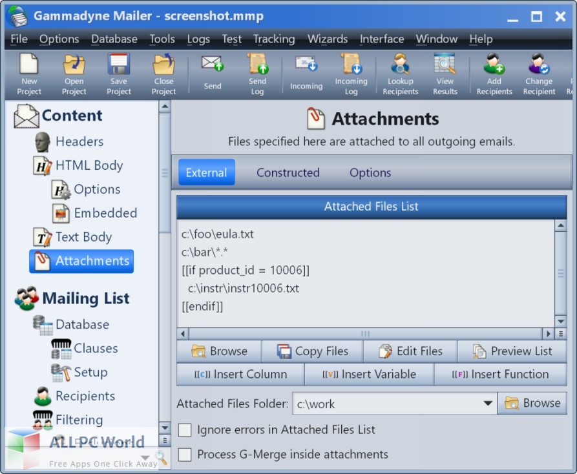
Task: Click the New Project toolbar icon
Action: click(29, 74)
